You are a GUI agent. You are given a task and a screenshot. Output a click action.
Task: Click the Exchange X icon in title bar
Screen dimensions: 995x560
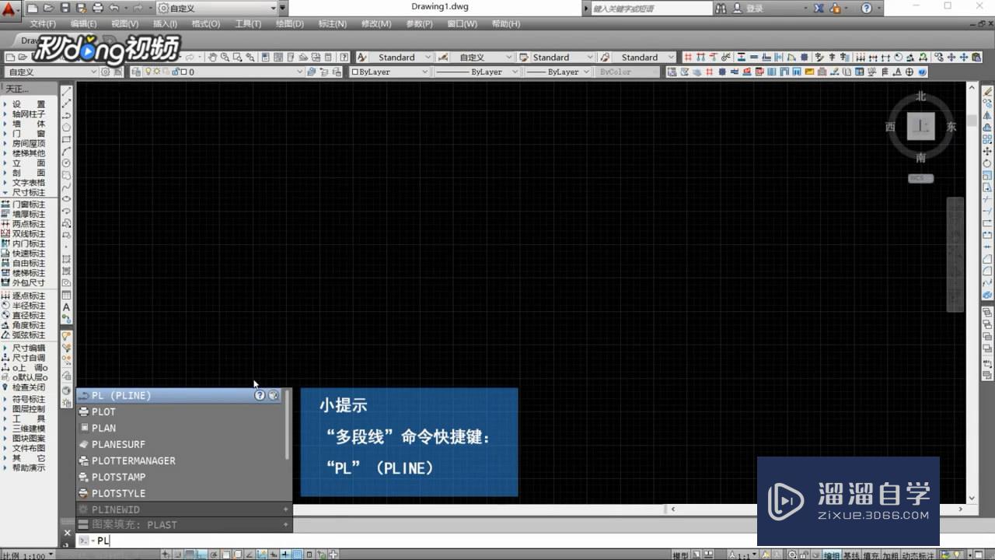click(819, 8)
